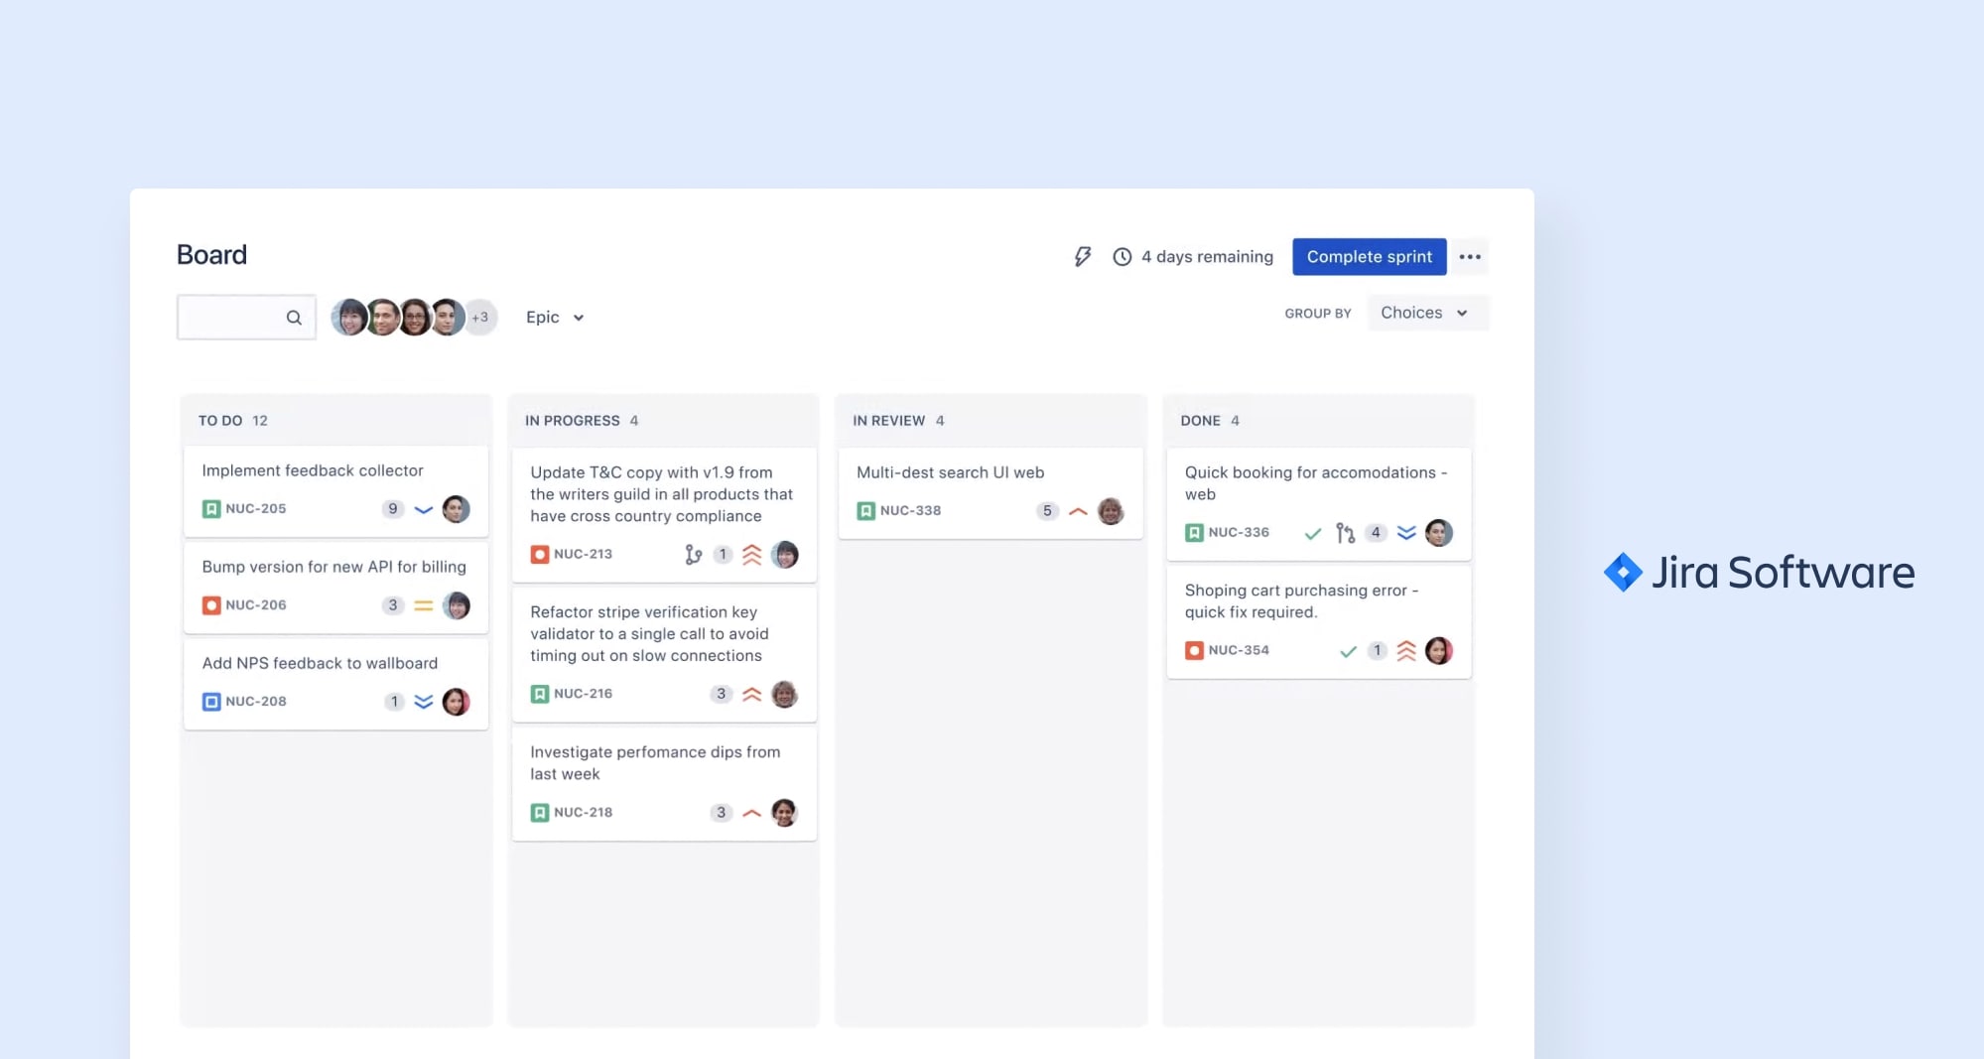Filter by the third team avatar
The height and width of the screenshot is (1059, 1984).
[415, 318]
